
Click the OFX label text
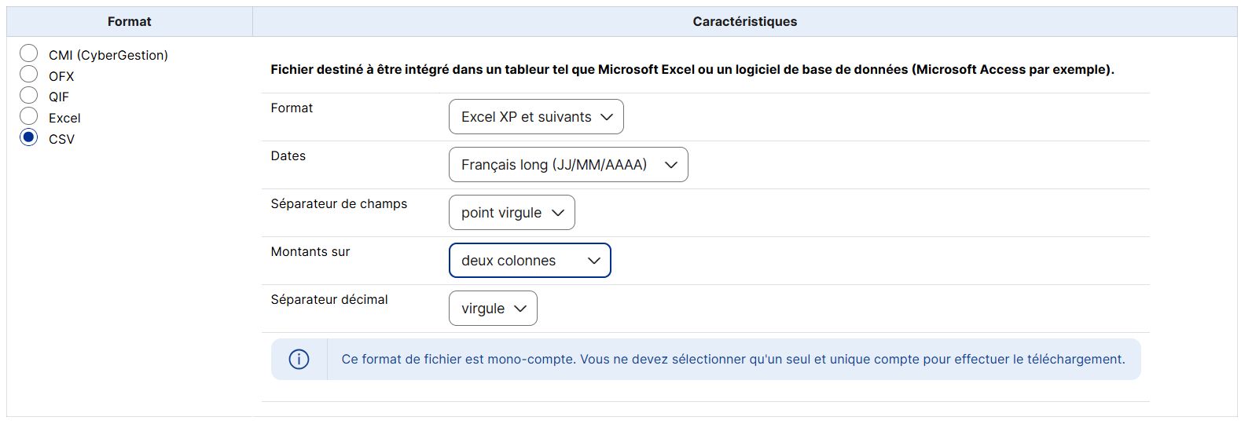tap(61, 76)
